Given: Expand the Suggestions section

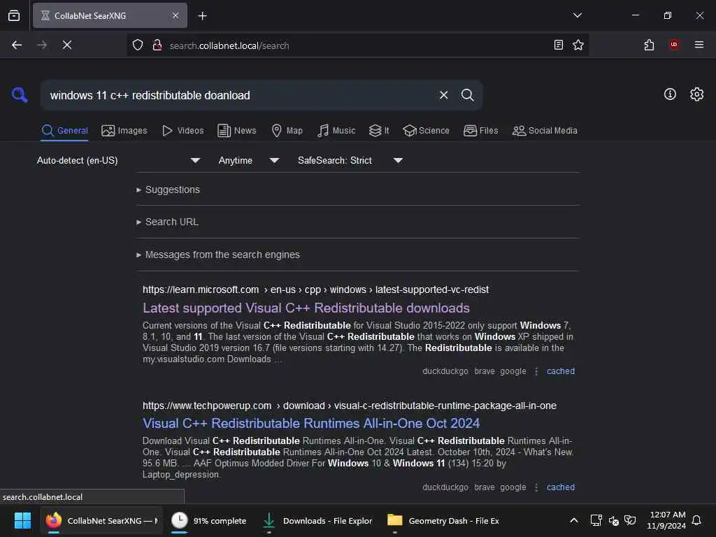Looking at the screenshot, I should [168, 189].
